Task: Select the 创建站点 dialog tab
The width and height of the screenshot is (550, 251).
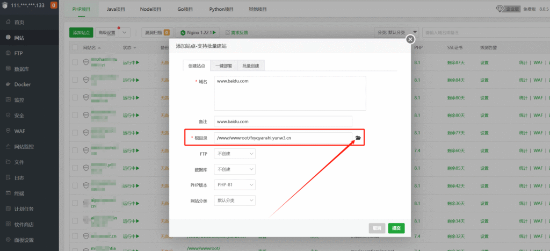Action: (197, 66)
